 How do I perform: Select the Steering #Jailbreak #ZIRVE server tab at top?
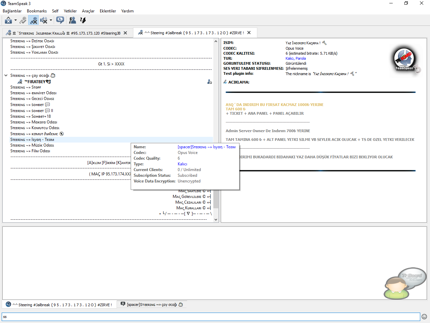[x=195, y=33]
